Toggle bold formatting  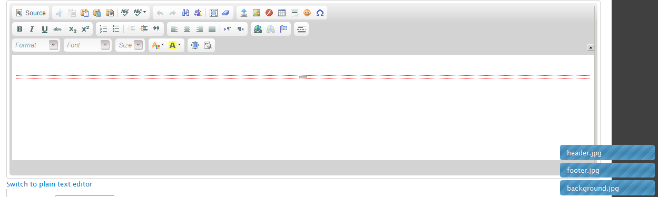[19, 29]
